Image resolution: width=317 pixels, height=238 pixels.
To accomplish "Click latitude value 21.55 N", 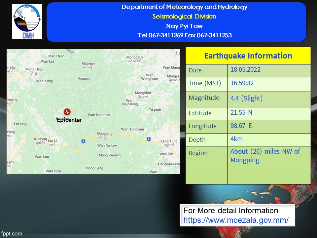I will coord(241,112).
